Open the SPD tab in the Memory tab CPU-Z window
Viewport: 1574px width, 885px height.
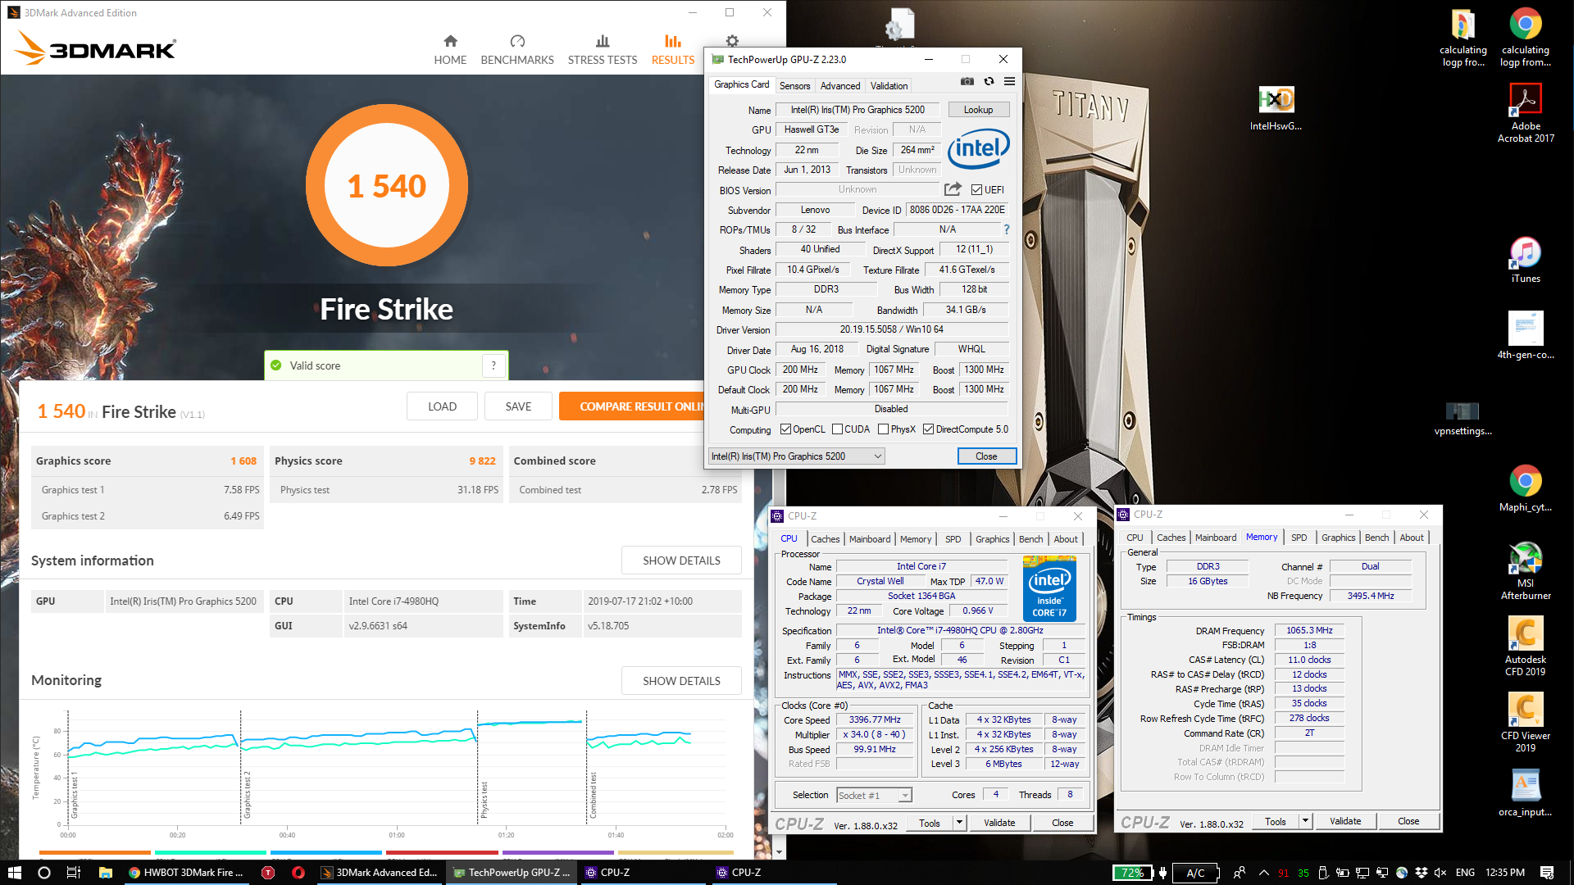[x=1299, y=538]
